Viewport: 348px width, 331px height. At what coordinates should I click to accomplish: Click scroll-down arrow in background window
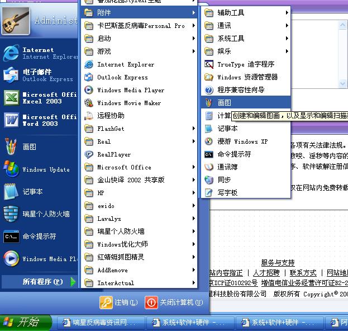tap(342, 83)
